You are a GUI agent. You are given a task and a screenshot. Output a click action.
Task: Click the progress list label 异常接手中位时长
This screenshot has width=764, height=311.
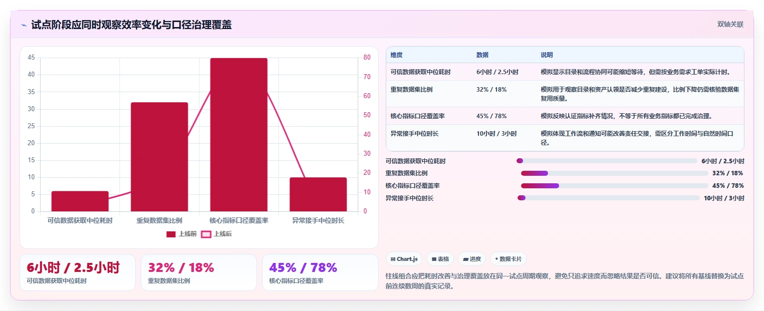409,198
